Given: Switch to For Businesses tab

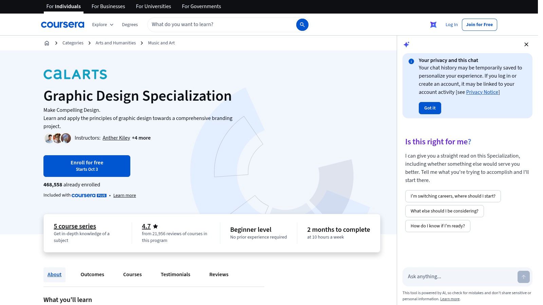Looking at the screenshot, I should 108,6.
